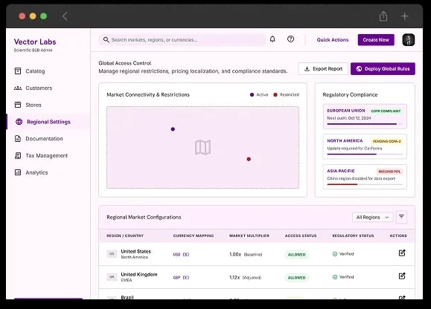Image resolution: width=431 pixels, height=309 pixels.
Task: Click the back arrow in title bar
Action: [65, 16]
